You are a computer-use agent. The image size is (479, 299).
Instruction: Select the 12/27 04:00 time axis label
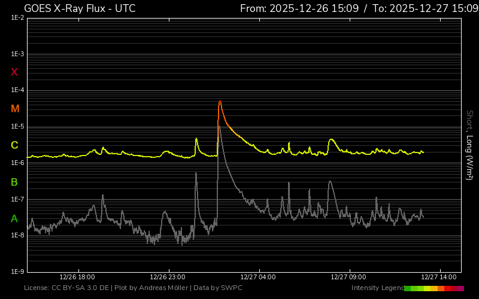coord(258,277)
